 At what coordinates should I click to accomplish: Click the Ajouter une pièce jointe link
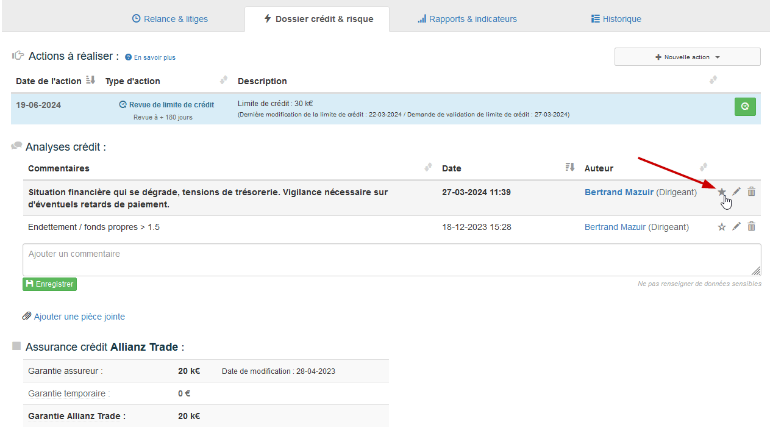[79, 317]
